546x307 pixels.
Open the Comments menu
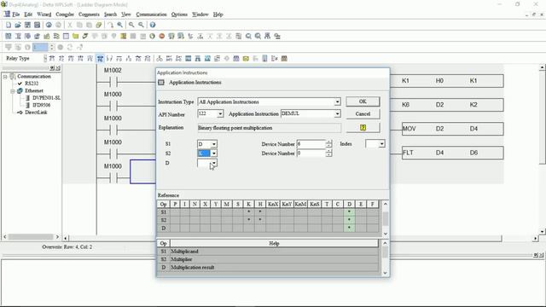[x=89, y=14]
